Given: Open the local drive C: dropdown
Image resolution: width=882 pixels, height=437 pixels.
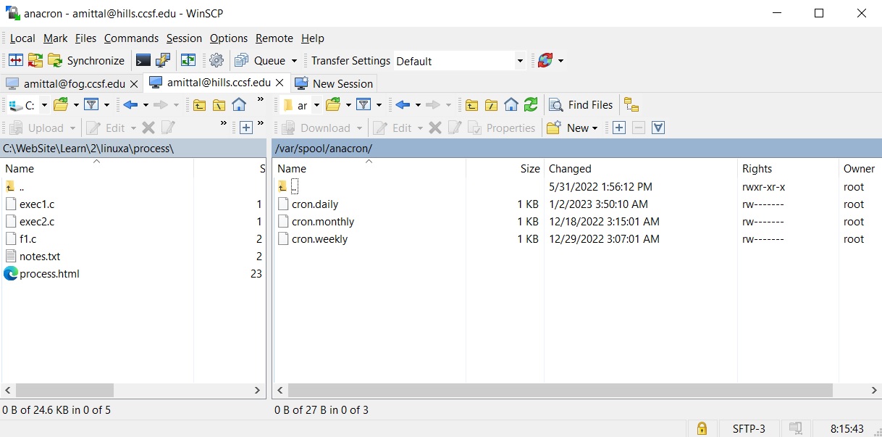Looking at the screenshot, I should click(43, 105).
